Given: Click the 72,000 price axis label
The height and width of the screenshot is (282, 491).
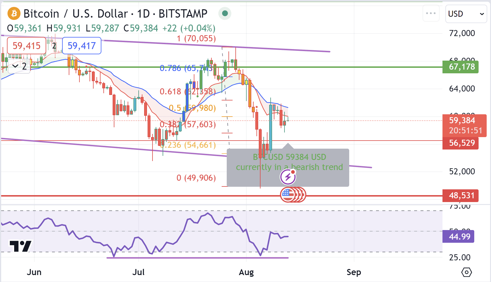Looking at the screenshot, I should 462,33.
